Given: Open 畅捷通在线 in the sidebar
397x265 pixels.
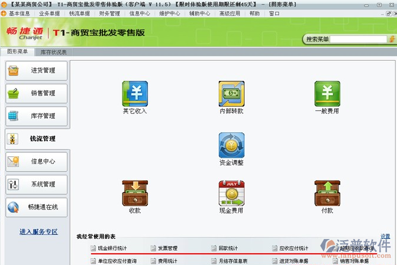Looking at the screenshot, I should (x=37, y=207).
